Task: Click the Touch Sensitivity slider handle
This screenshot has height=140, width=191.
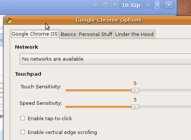Action: (135, 90)
